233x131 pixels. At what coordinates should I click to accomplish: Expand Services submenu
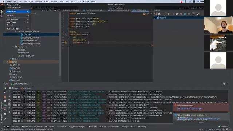click(x=18, y=16)
